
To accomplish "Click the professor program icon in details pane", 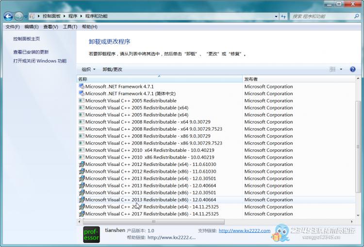I will tap(91, 234).
